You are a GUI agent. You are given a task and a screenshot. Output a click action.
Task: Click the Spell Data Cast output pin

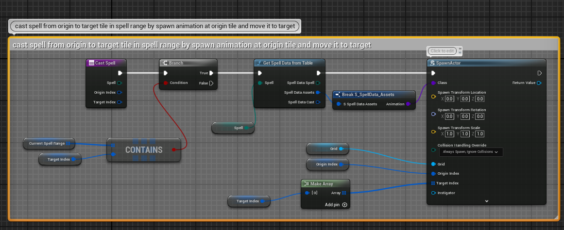click(x=318, y=102)
